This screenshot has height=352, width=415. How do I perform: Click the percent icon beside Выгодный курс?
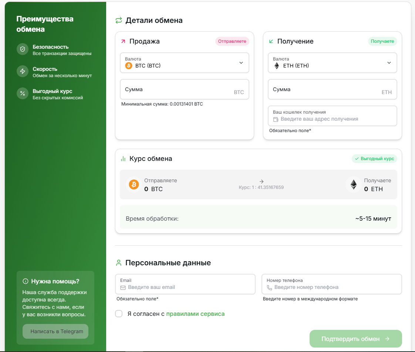click(23, 93)
